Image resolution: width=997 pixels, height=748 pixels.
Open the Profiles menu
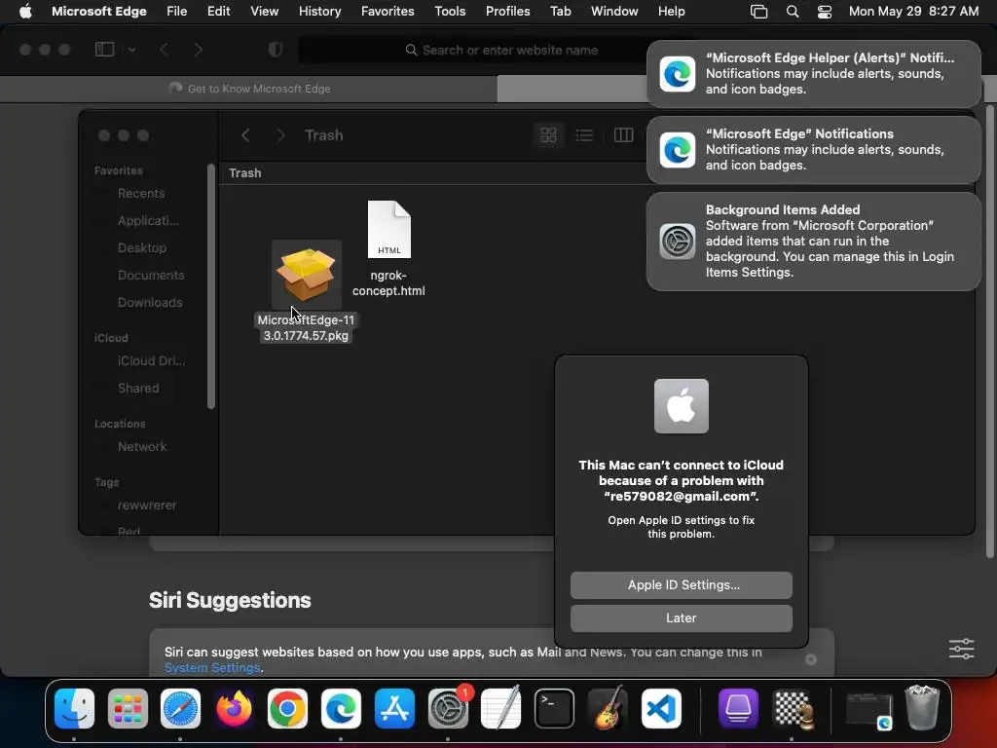pos(508,12)
